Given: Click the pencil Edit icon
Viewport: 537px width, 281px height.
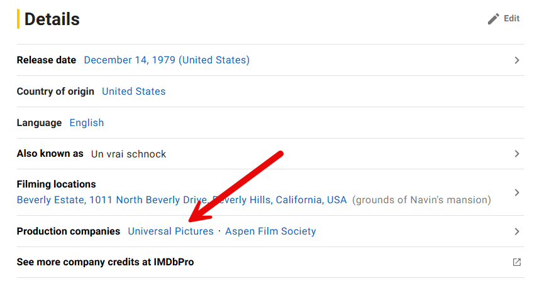Looking at the screenshot, I should (494, 19).
